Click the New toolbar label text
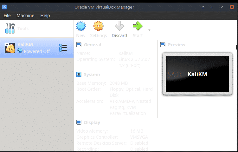 pos(81,36)
